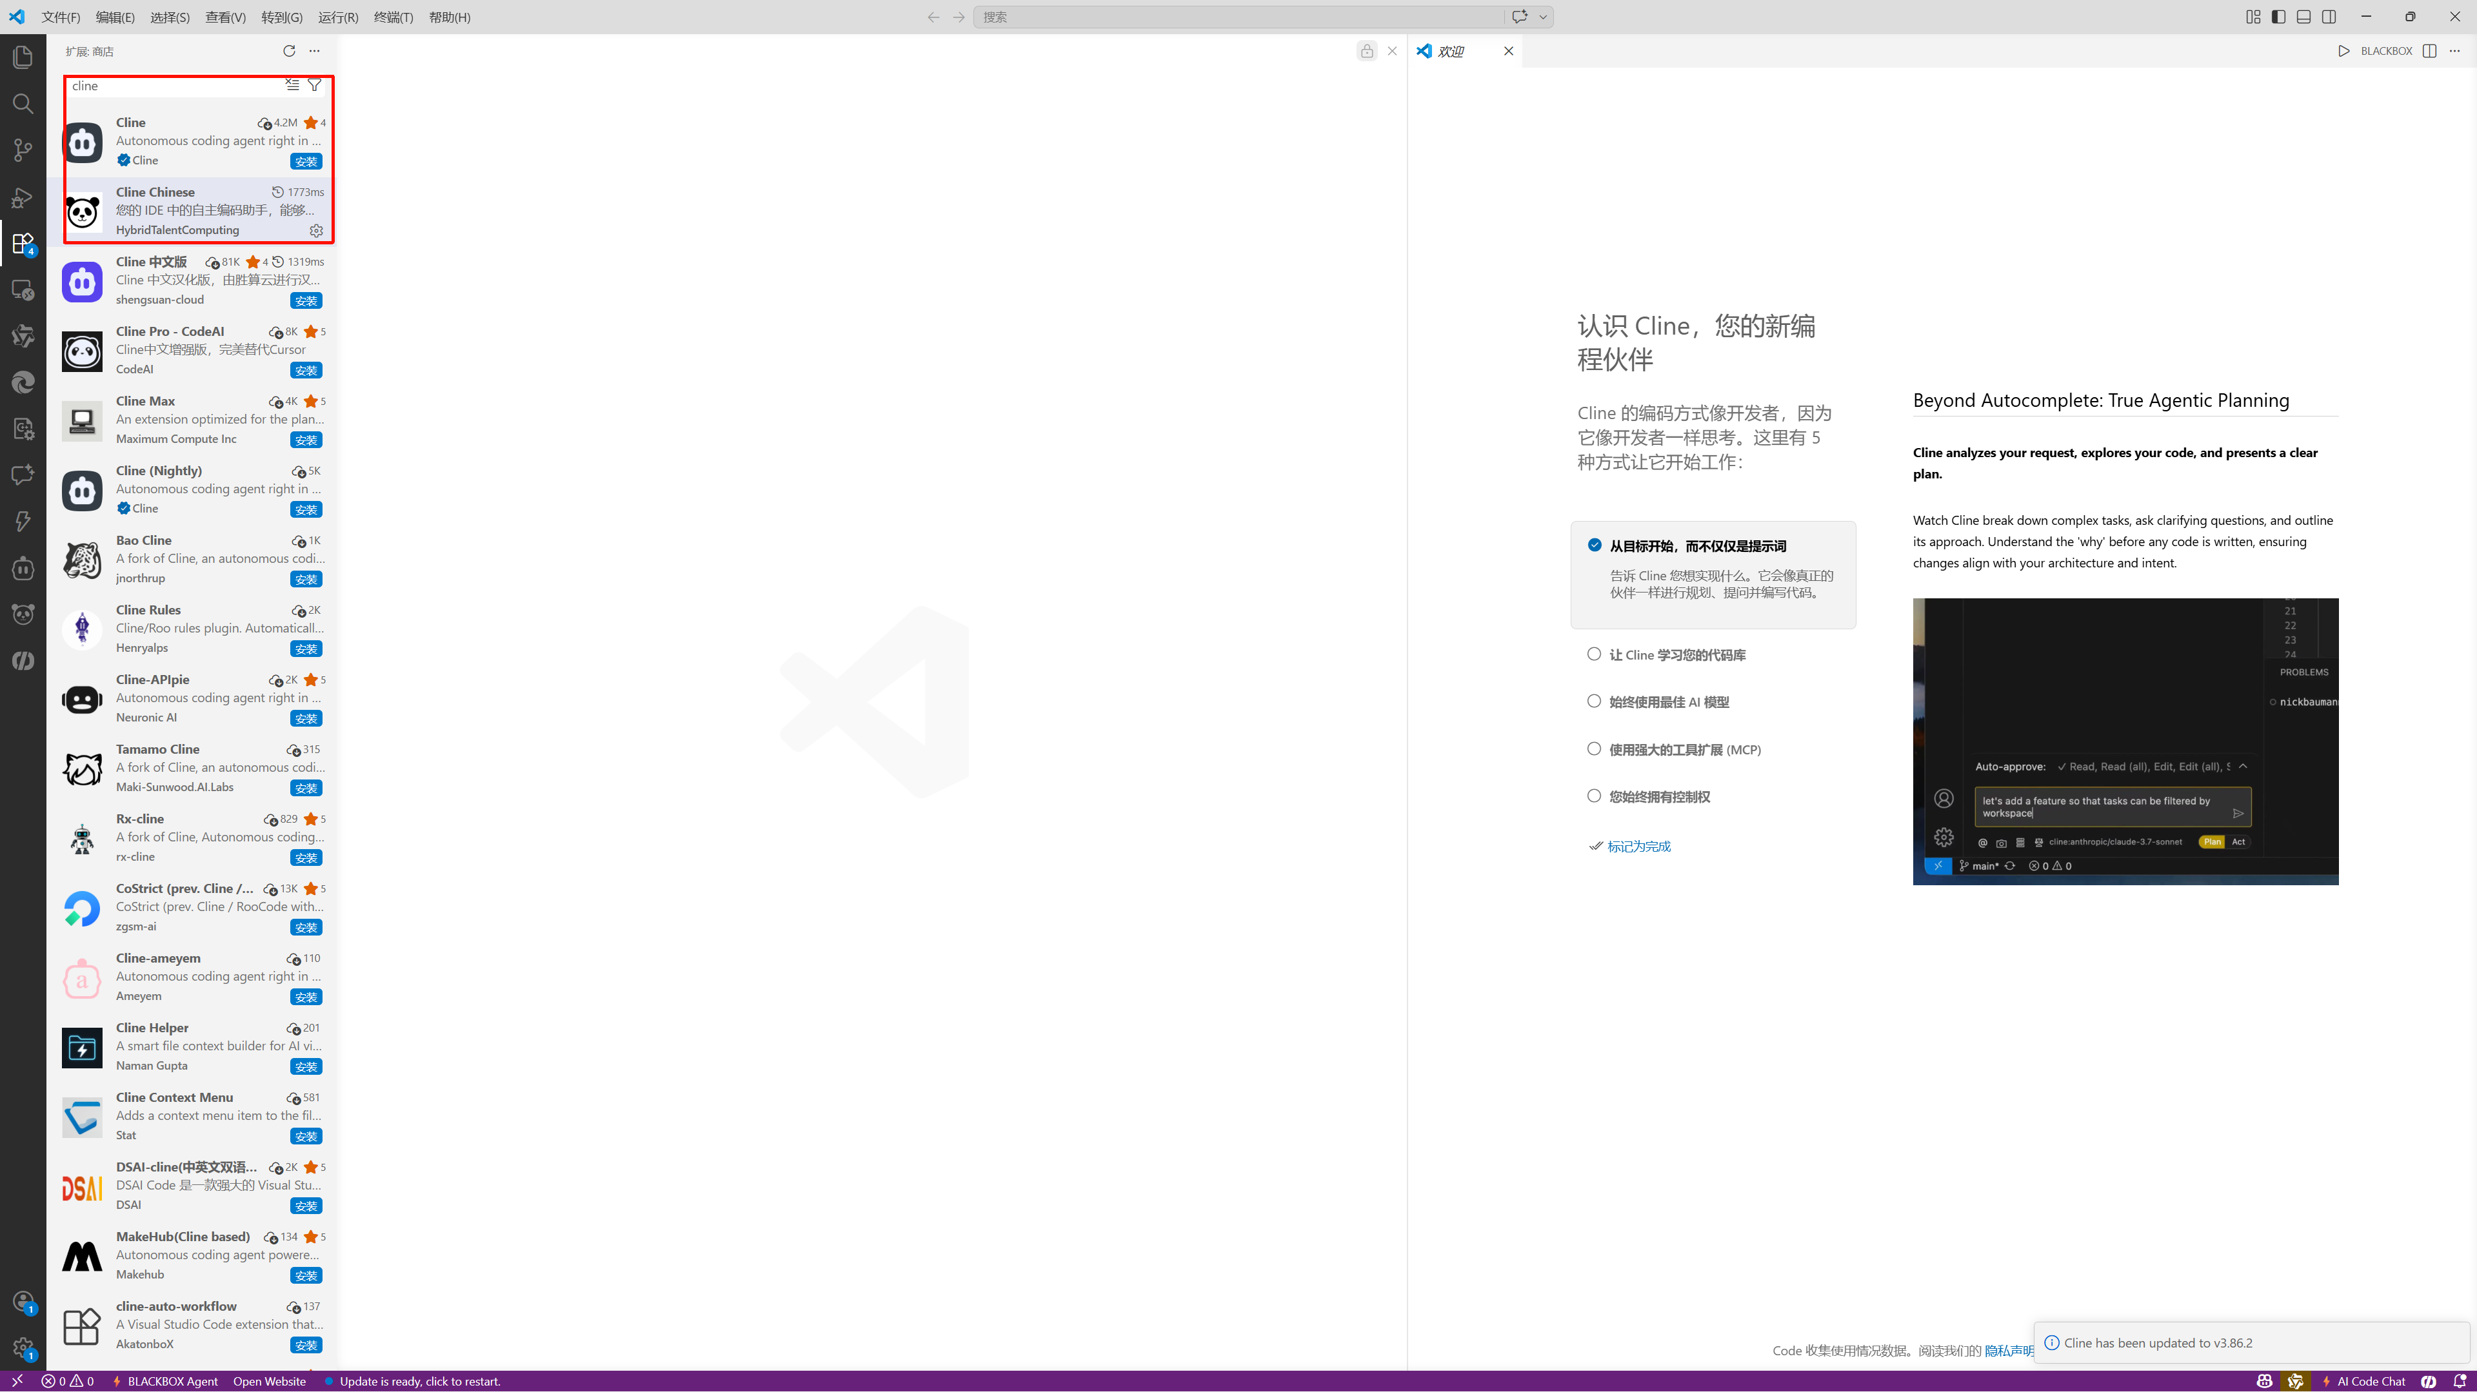Install the Cline extension
This screenshot has height=1392, width=2477.
[x=306, y=161]
